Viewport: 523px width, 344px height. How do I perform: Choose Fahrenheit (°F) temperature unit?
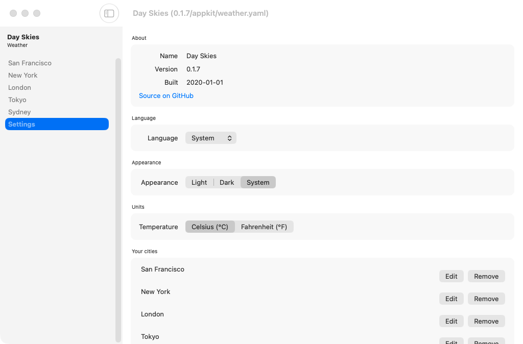click(264, 227)
